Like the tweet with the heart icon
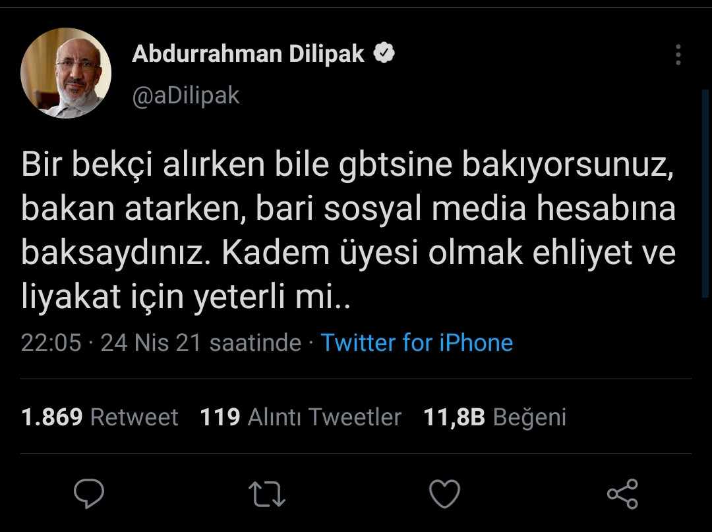 click(x=446, y=491)
